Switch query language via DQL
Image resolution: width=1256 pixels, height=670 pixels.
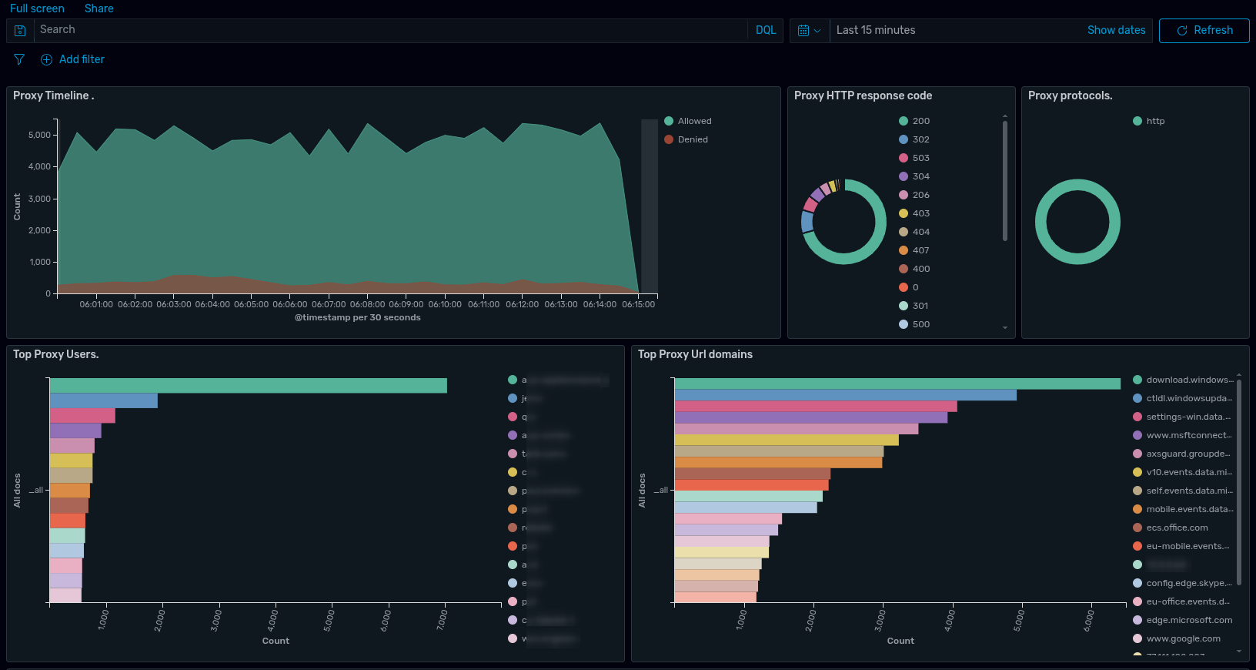tap(766, 30)
